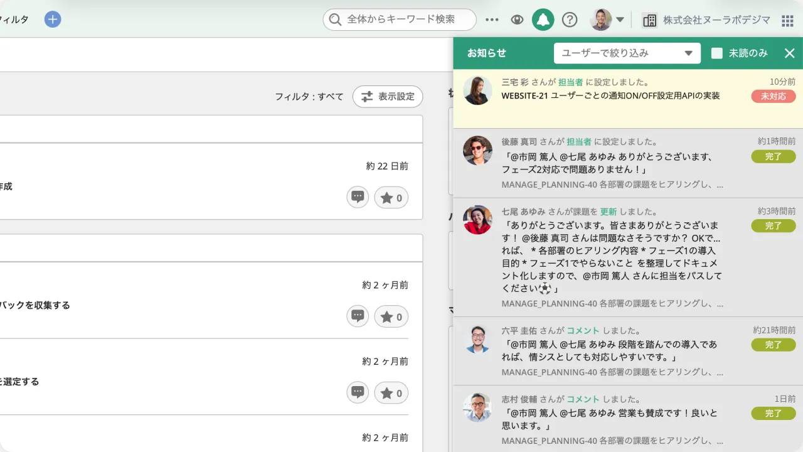Viewport: 803px width, 452px height.
Task: Click the 10分前 timestamp
Action: pos(782,82)
